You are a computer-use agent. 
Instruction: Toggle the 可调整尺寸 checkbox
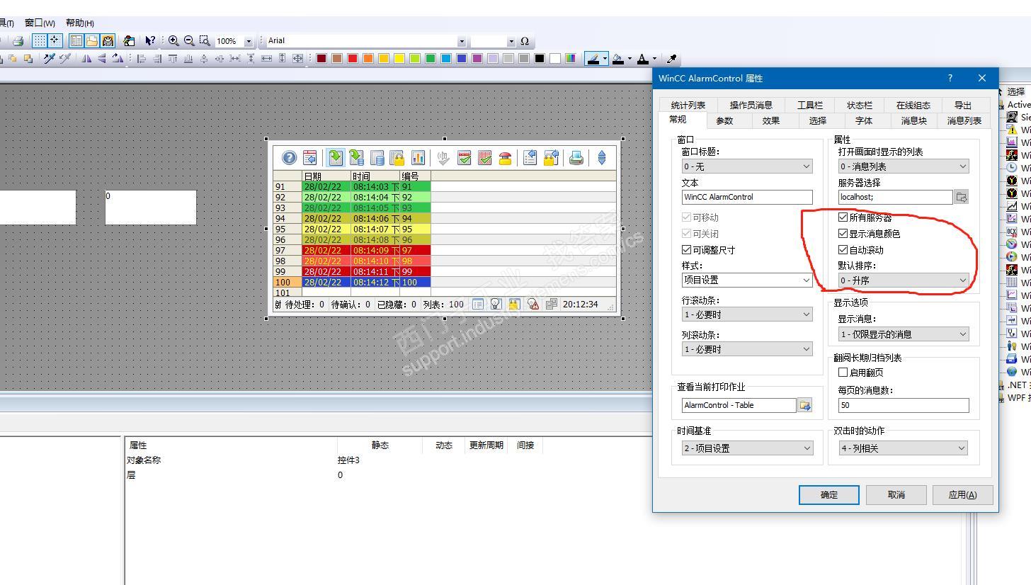point(686,249)
